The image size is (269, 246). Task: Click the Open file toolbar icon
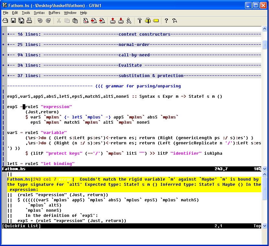(x=6, y=21)
